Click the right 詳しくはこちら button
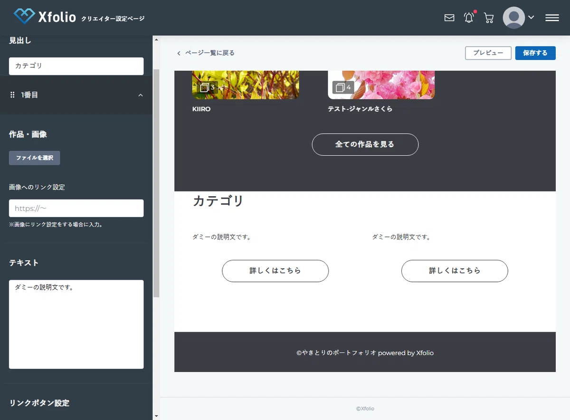The height and width of the screenshot is (420, 570). click(455, 271)
